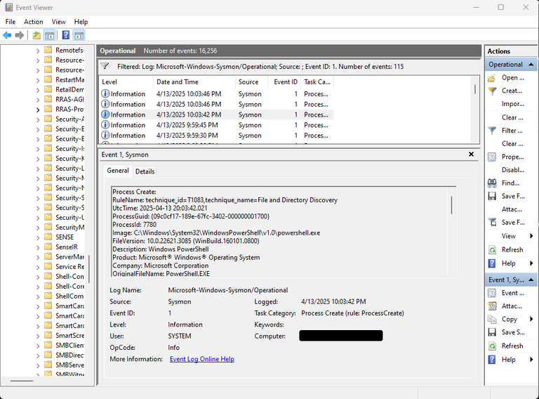Open the Action menu
The height and width of the screenshot is (399, 539).
pos(34,22)
